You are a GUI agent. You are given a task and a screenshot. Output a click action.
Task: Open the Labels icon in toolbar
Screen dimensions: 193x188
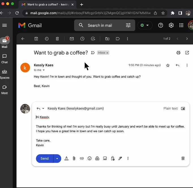118,39
